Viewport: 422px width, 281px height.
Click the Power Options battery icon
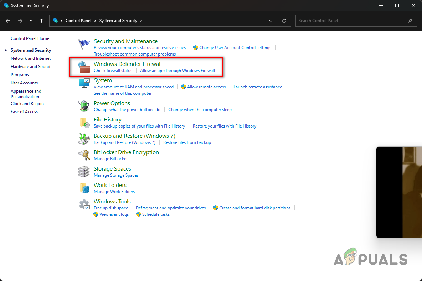(84, 106)
